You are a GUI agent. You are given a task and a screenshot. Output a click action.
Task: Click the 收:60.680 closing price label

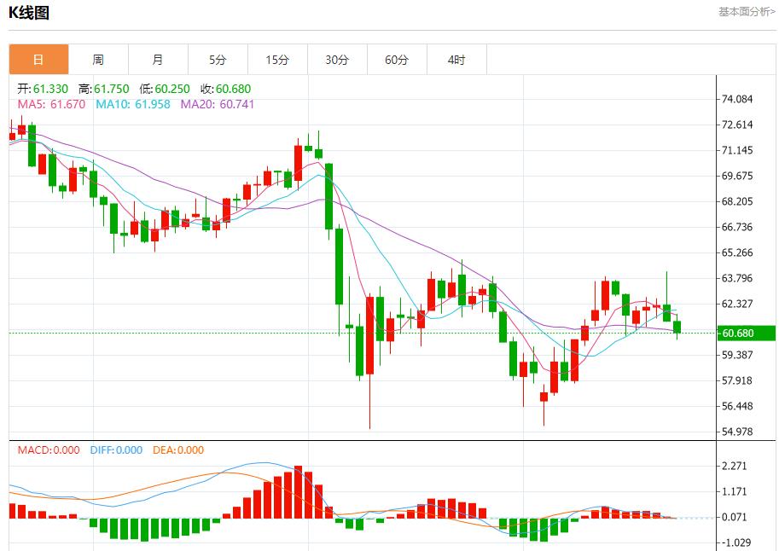225,89
